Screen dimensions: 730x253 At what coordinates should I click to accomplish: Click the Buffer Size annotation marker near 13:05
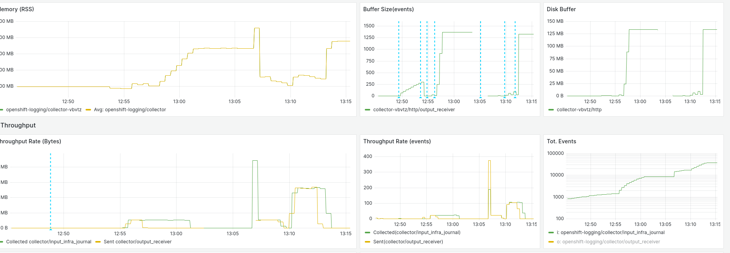point(481,97)
